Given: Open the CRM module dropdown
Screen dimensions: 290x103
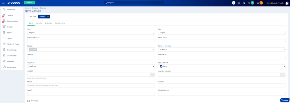Looking at the screenshot, I should pos(29,3).
